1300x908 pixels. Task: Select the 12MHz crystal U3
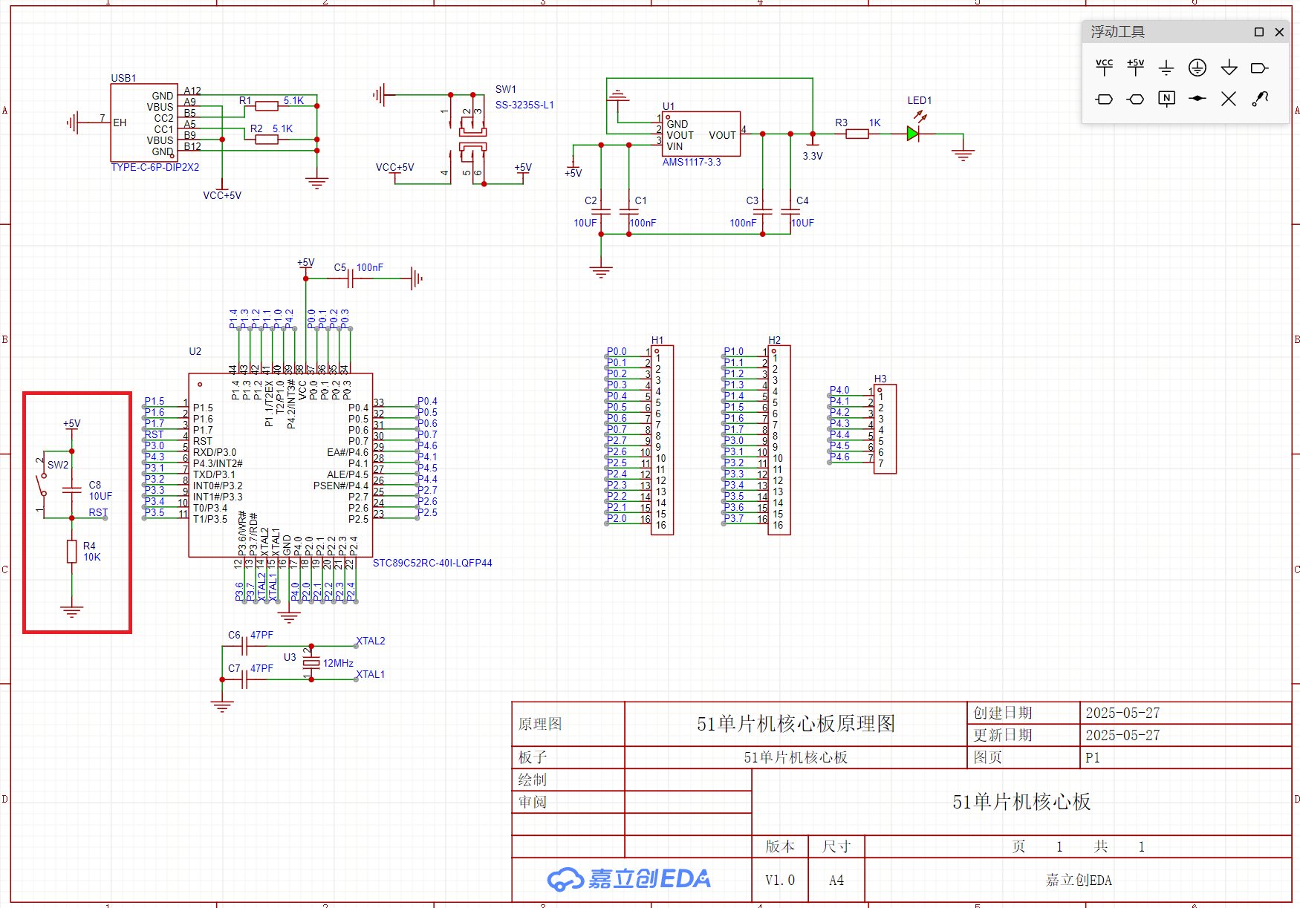(x=311, y=663)
